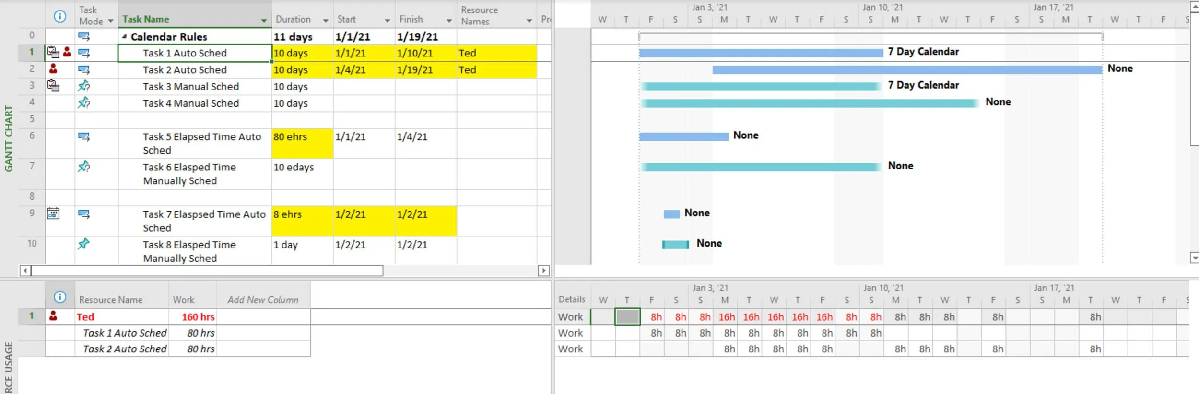This screenshot has height=394, width=1199.
Task: Collapse the Calendar Rules summary task
Action: [124, 36]
